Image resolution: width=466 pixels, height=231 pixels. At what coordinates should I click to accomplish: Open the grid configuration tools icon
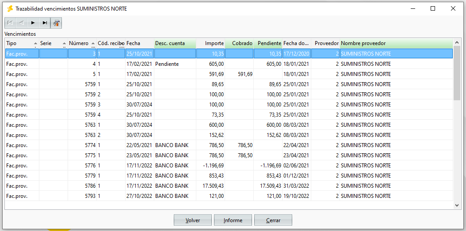[56, 23]
